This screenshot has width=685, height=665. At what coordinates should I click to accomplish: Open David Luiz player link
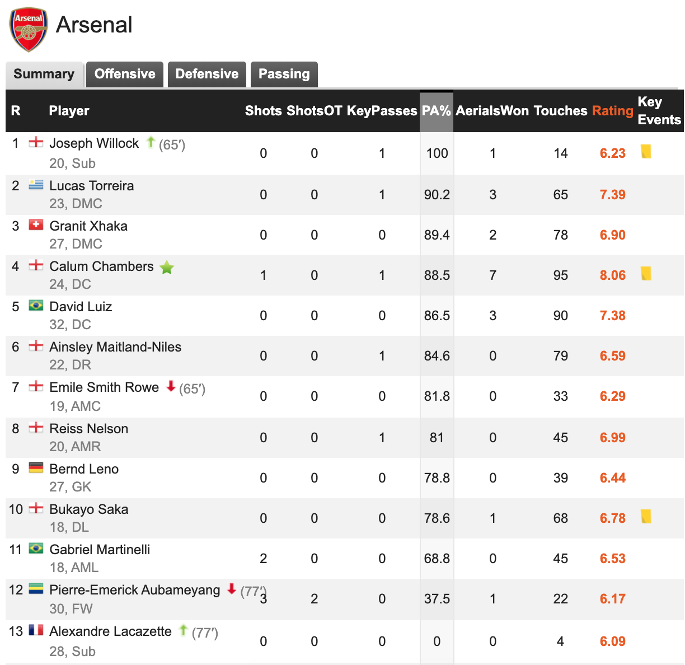[81, 307]
